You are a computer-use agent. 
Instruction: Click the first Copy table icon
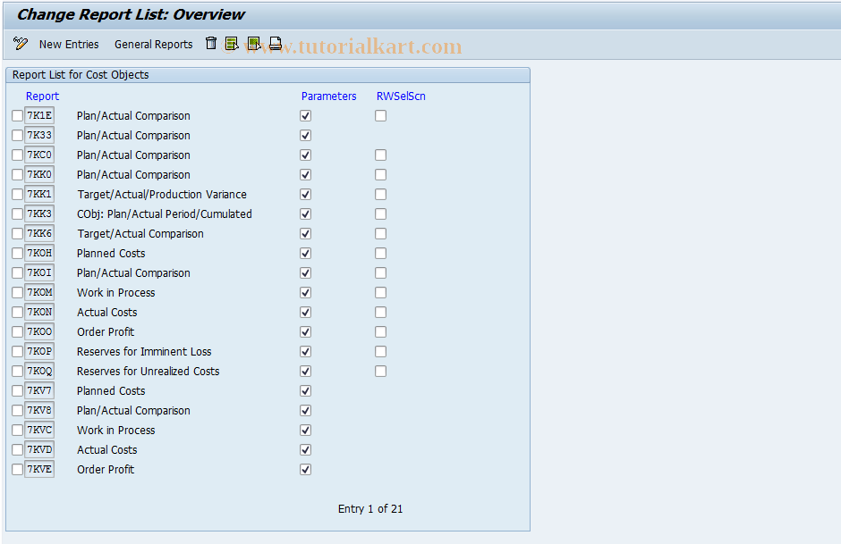[232, 43]
